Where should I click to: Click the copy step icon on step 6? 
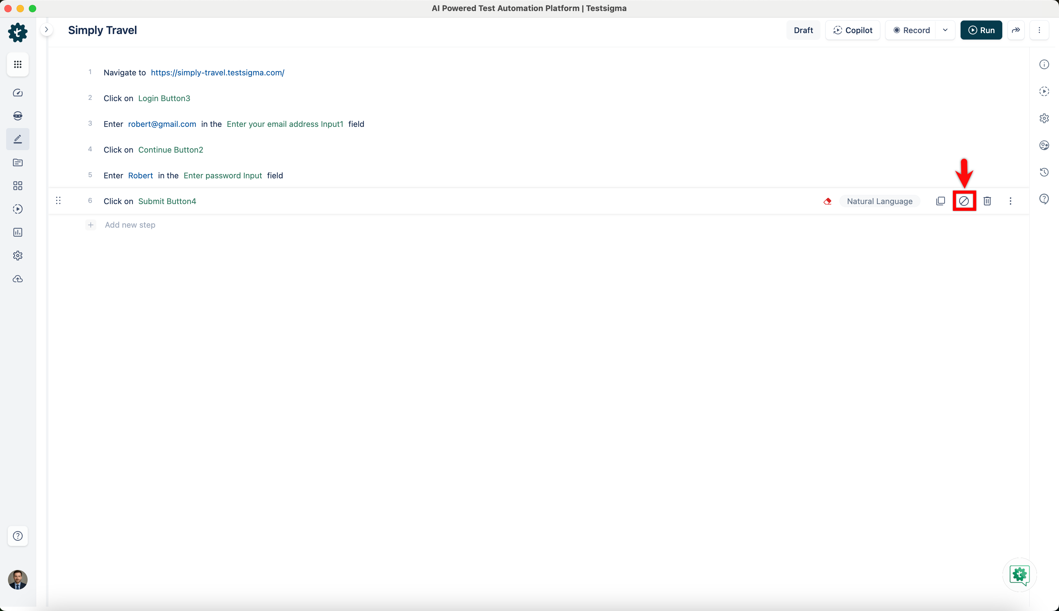pyautogui.click(x=940, y=201)
